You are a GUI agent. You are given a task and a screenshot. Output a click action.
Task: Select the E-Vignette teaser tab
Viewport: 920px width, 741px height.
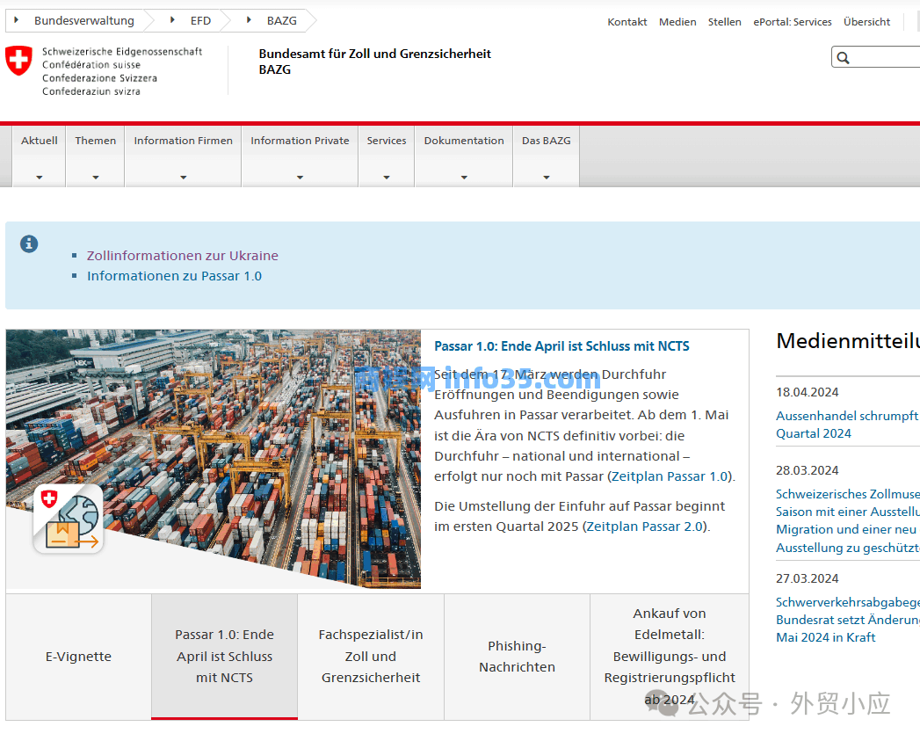point(78,657)
